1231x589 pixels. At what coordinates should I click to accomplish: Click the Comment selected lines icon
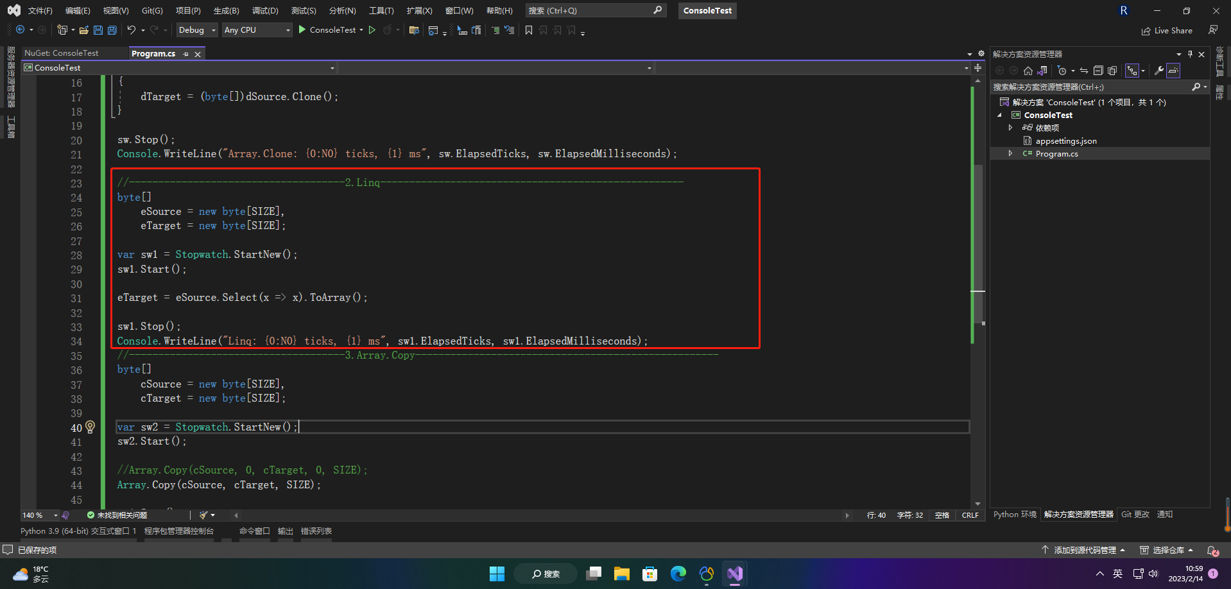click(x=495, y=30)
